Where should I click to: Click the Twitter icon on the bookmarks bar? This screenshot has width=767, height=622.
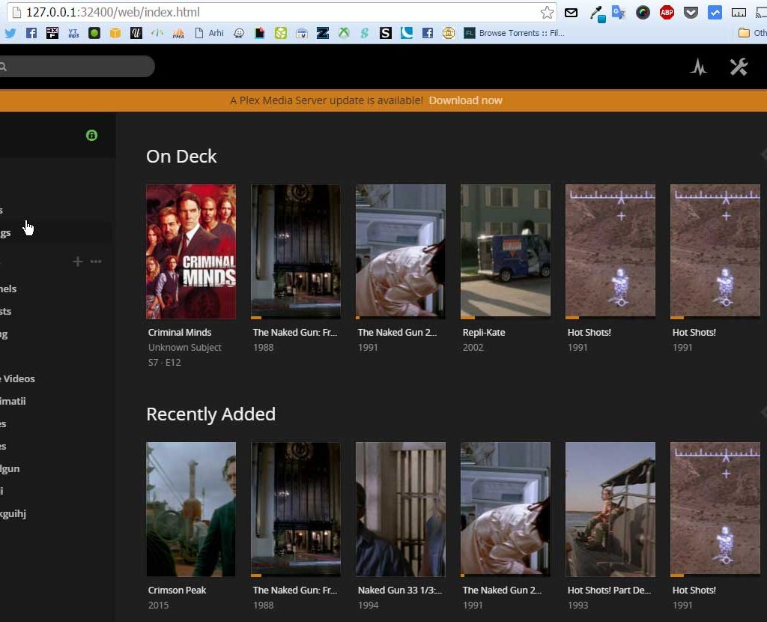10,32
